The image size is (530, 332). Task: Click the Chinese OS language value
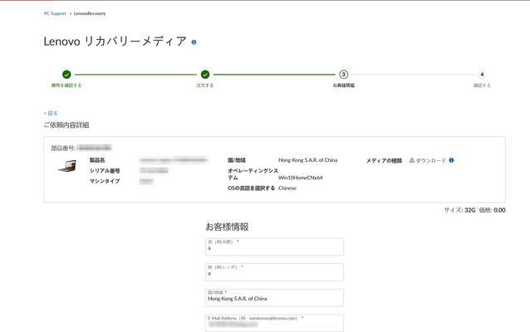coord(287,188)
